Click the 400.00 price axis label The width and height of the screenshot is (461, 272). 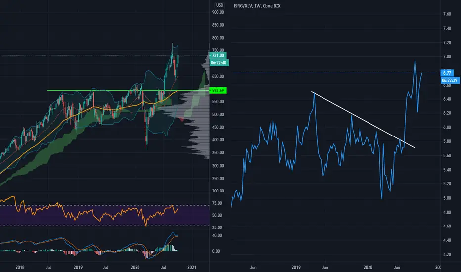(x=218, y=140)
